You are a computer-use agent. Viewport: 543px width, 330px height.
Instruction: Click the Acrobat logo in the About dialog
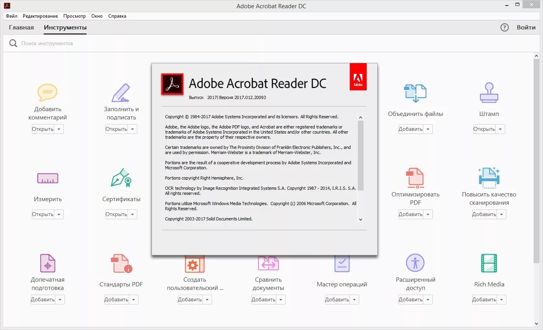pos(172,84)
